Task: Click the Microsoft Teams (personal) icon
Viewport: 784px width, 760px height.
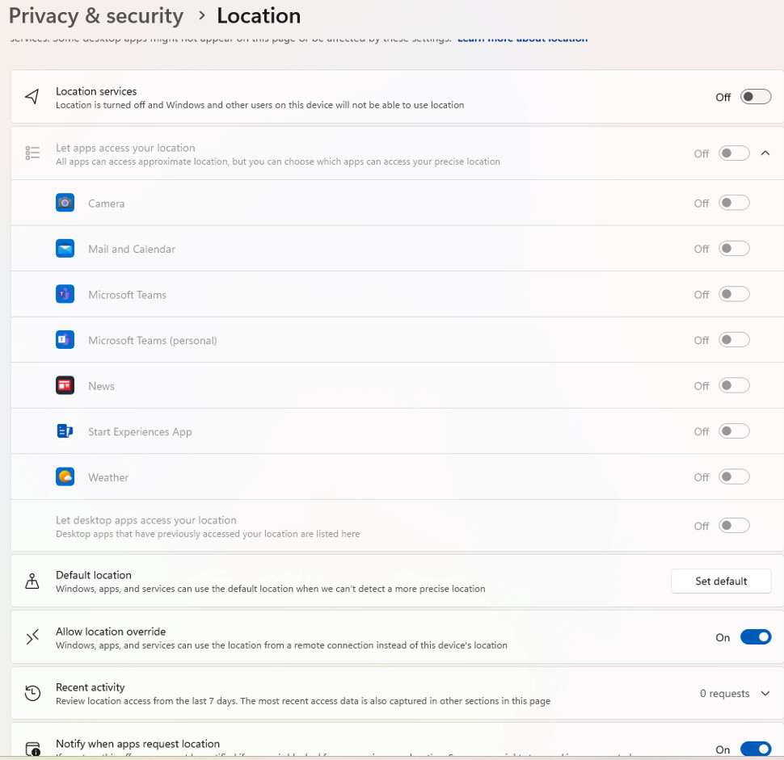Action: click(65, 340)
